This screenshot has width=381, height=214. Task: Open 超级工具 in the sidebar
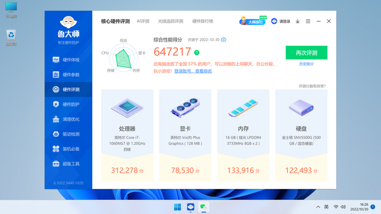tap(68, 164)
